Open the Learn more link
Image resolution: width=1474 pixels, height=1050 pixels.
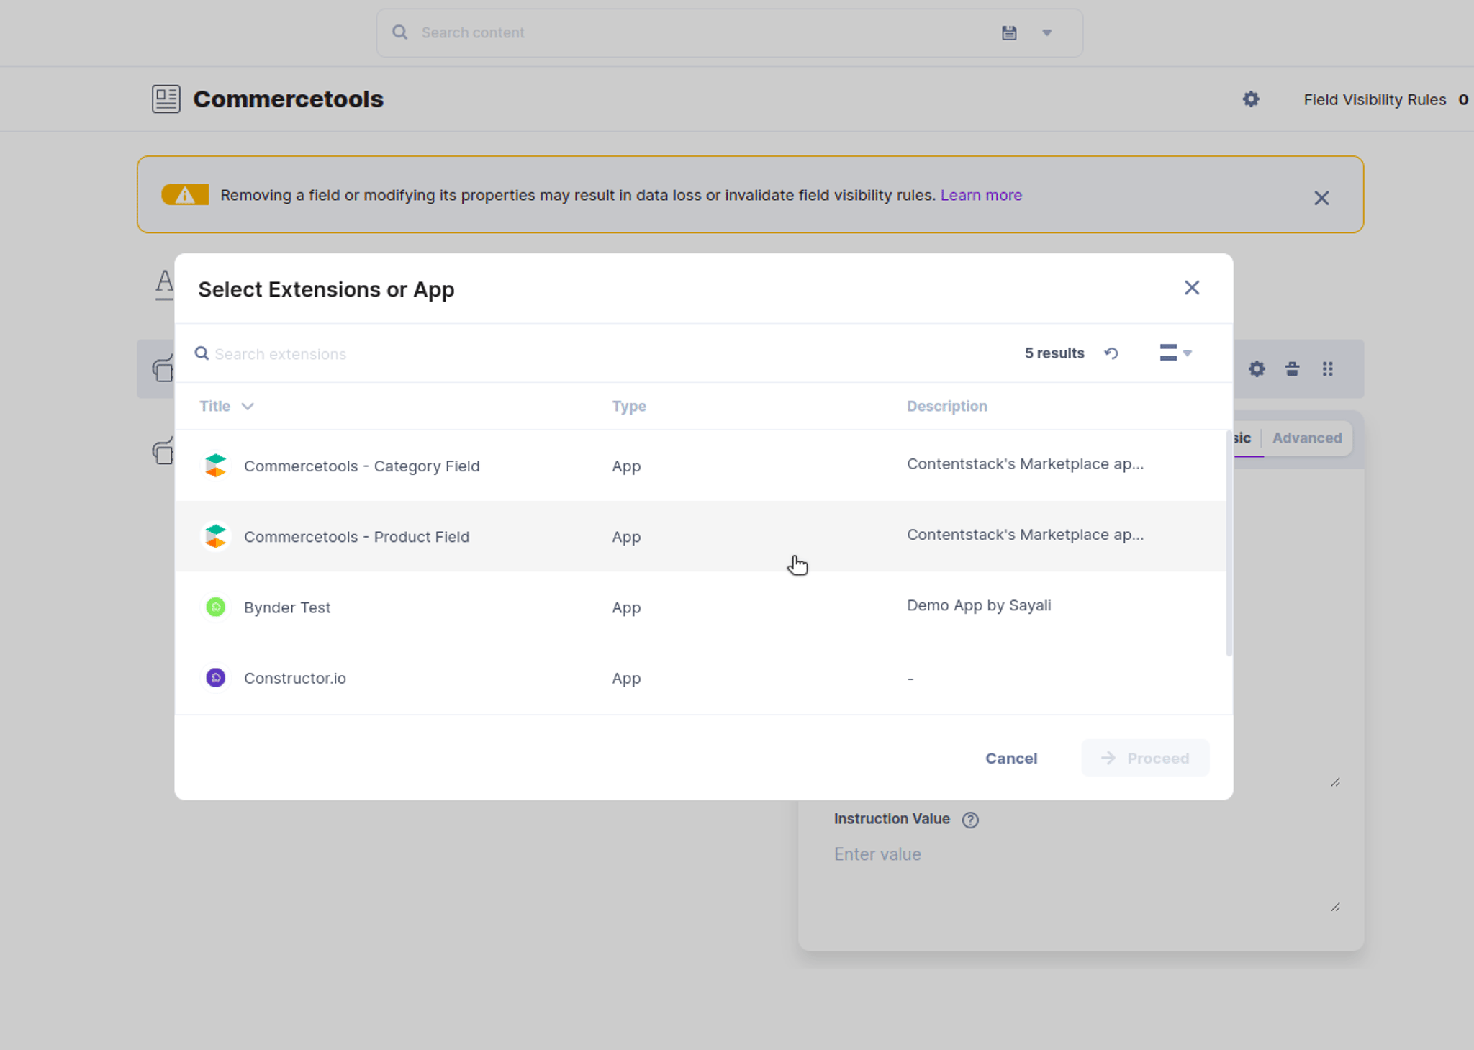click(x=981, y=195)
